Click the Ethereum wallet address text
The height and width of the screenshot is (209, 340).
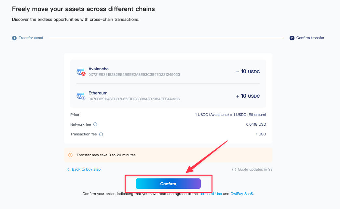point(134,99)
